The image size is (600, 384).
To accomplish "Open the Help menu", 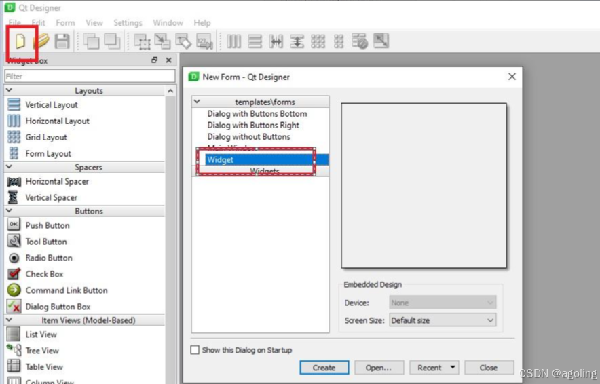I will pos(202,23).
